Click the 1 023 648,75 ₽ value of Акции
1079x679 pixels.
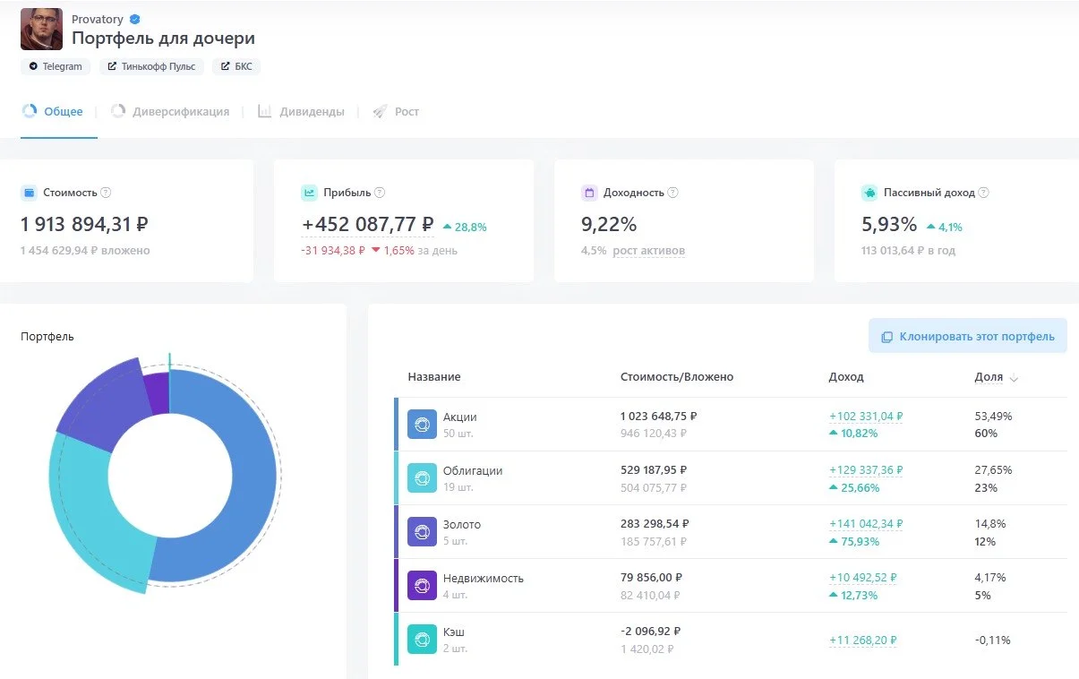(658, 417)
